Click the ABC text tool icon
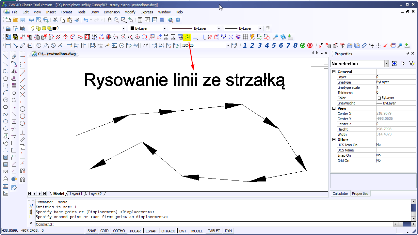The width and height of the screenshot is (418, 235). tap(94, 37)
